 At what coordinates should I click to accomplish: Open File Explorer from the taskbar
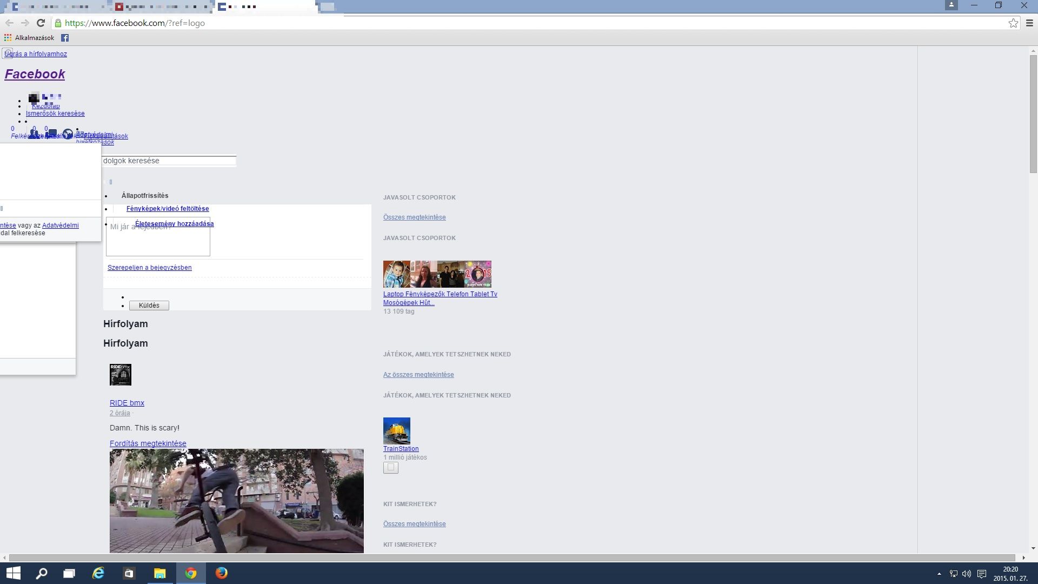(160, 573)
